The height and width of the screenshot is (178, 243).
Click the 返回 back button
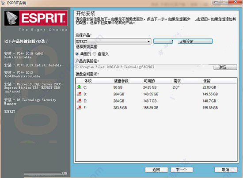156,170
